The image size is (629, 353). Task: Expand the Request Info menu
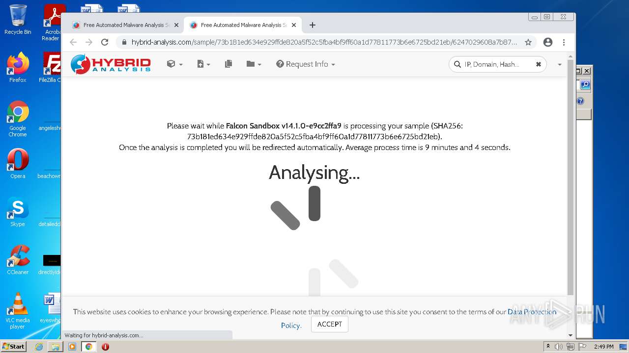click(x=306, y=64)
